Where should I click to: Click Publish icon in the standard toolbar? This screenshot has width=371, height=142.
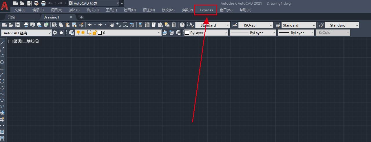(x=39, y=25)
